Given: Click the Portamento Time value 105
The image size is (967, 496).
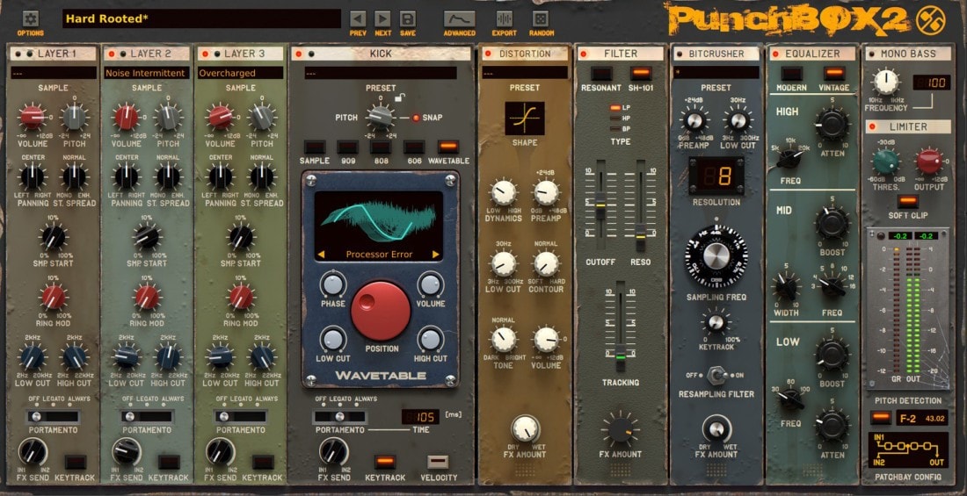Looking at the screenshot, I should (420, 417).
